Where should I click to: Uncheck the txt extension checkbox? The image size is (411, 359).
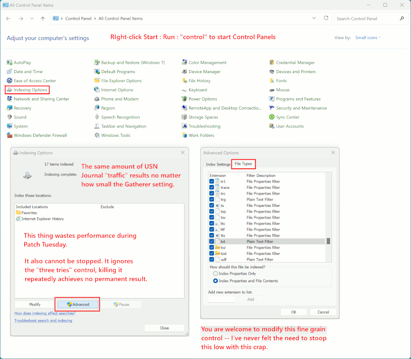[212, 241]
